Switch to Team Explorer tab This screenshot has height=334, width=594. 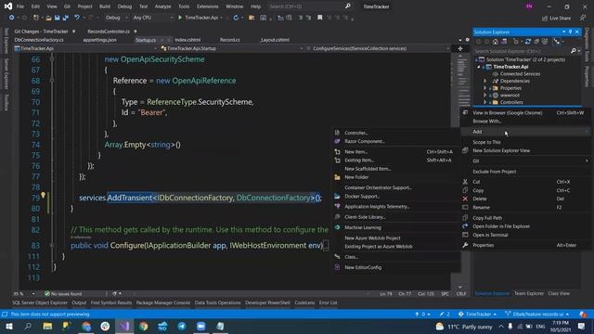coord(529,293)
